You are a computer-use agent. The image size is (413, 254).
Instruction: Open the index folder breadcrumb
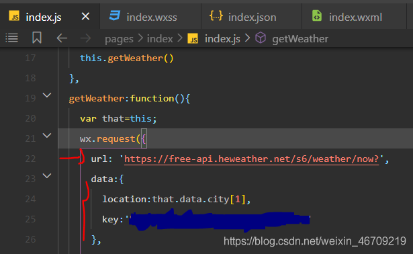point(160,39)
